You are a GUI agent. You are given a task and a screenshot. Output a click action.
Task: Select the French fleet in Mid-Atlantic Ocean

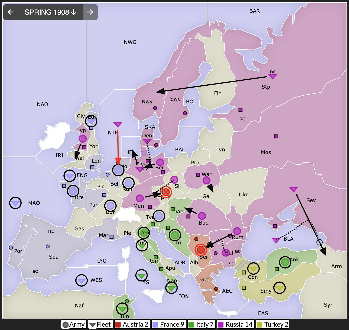coord(15,203)
